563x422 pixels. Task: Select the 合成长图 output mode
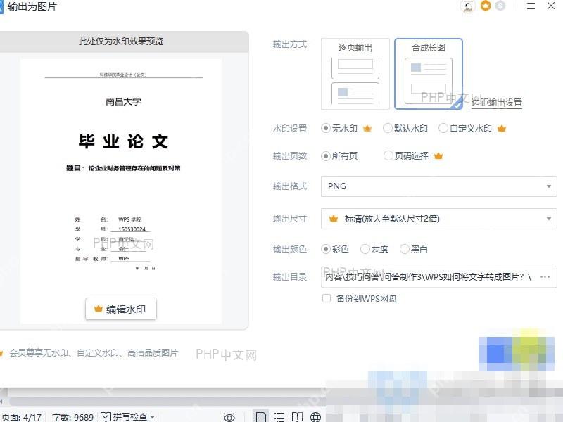tap(429, 74)
